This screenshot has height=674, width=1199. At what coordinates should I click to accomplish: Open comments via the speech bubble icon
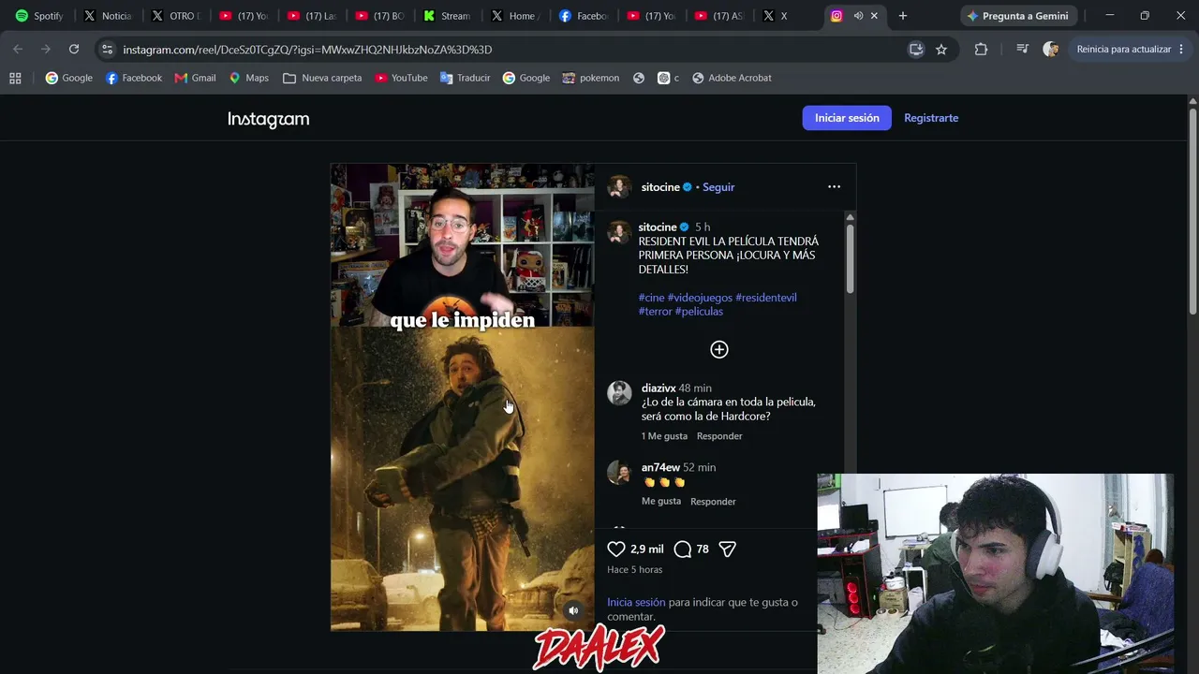[x=683, y=549]
